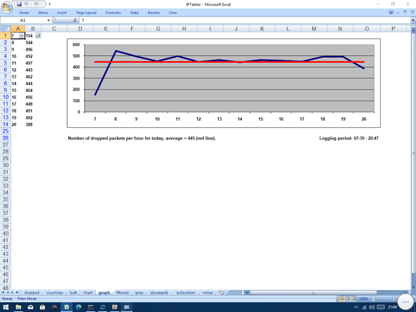Open the Undo history dropdown arrow
The image size is (416, 312).
click(x=31, y=4)
